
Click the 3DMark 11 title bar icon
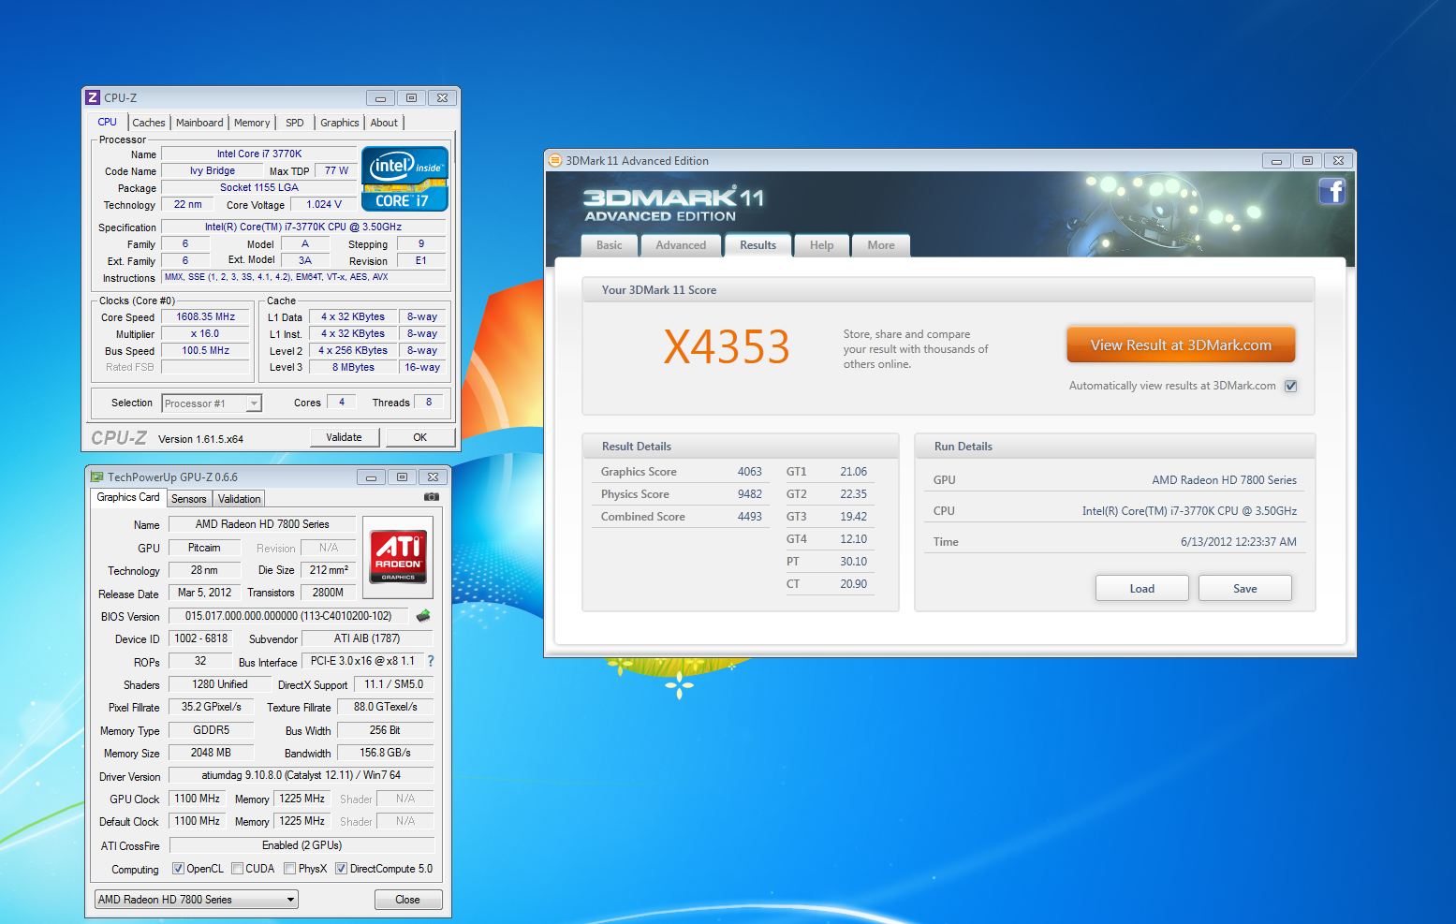555,160
